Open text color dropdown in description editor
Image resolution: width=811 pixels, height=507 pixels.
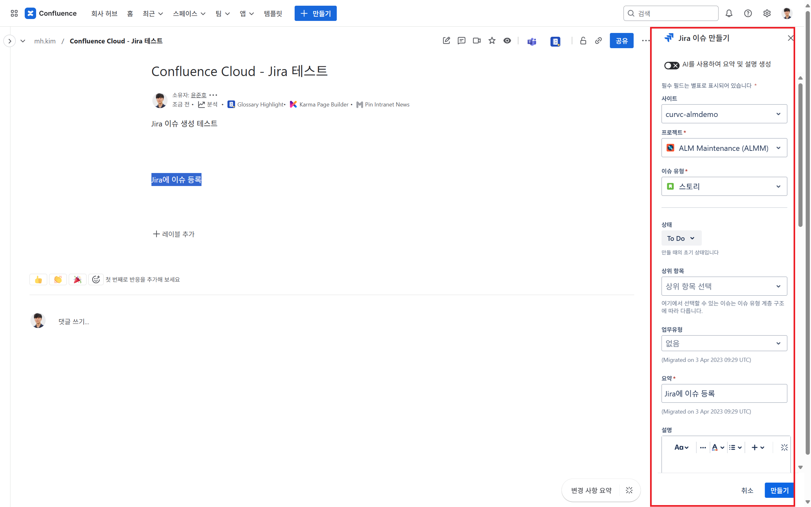click(718, 447)
